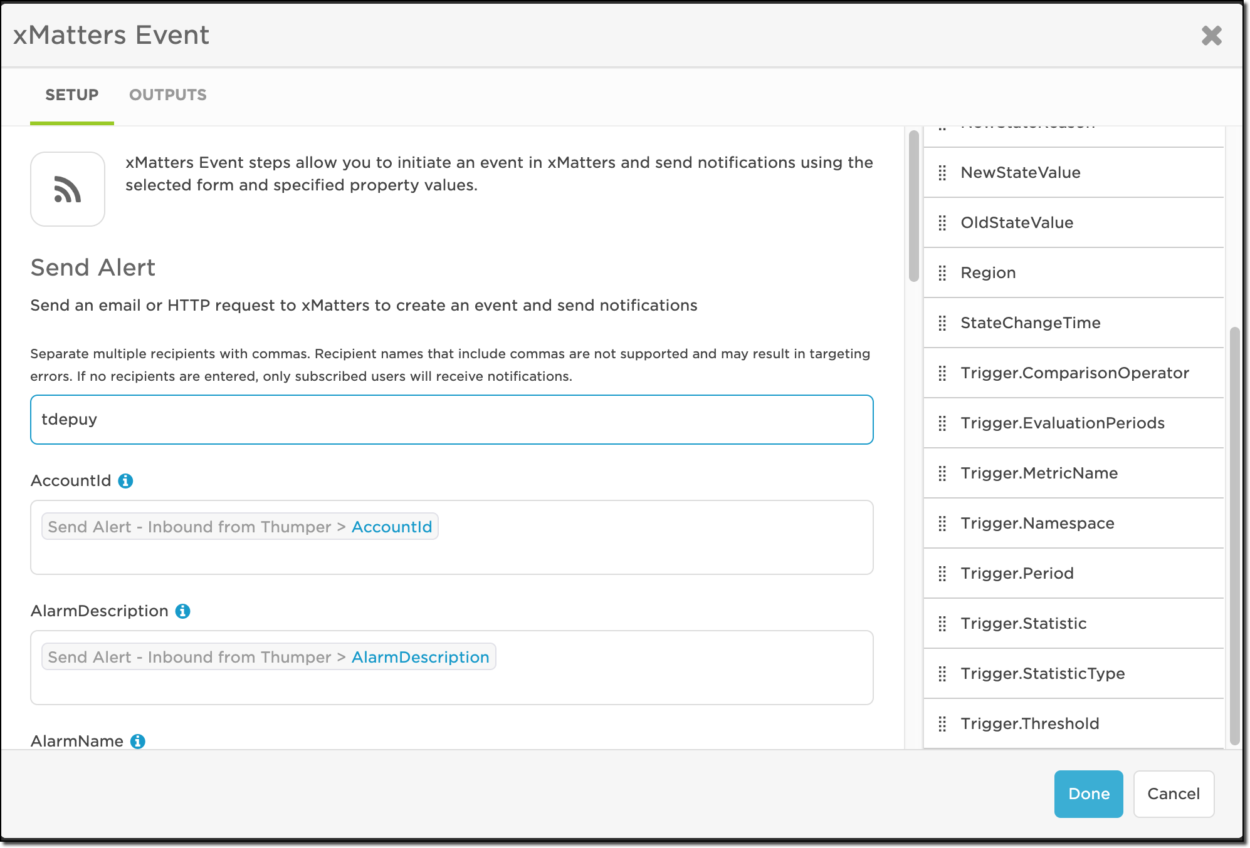Screen dimensions: 1250x848
Task: Select the Trigger.MetricName property item
Action: click(x=1039, y=473)
